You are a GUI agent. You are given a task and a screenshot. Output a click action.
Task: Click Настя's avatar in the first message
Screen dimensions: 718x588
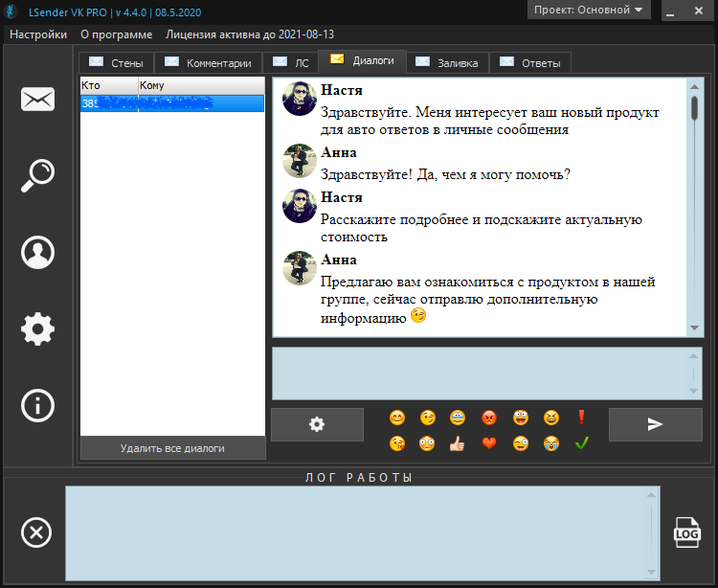(x=300, y=99)
